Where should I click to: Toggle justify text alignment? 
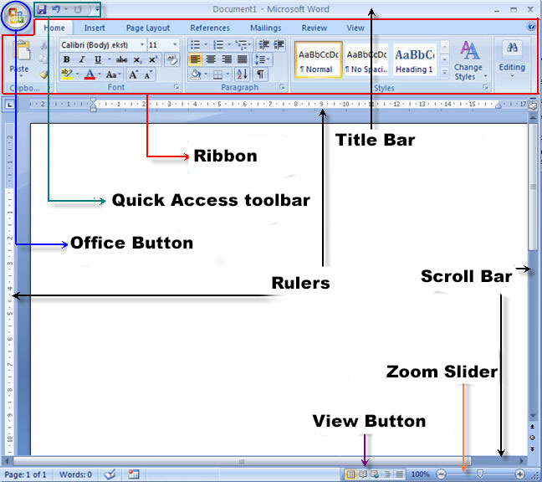pyautogui.click(x=242, y=59)
